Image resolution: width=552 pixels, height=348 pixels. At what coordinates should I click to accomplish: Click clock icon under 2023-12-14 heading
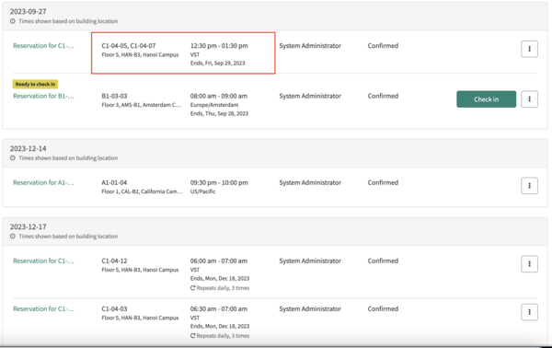click(13, 158)
